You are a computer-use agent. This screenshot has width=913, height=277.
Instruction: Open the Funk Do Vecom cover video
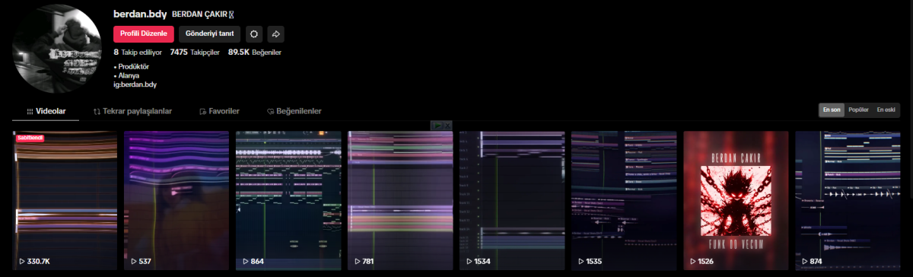point(736,200)
